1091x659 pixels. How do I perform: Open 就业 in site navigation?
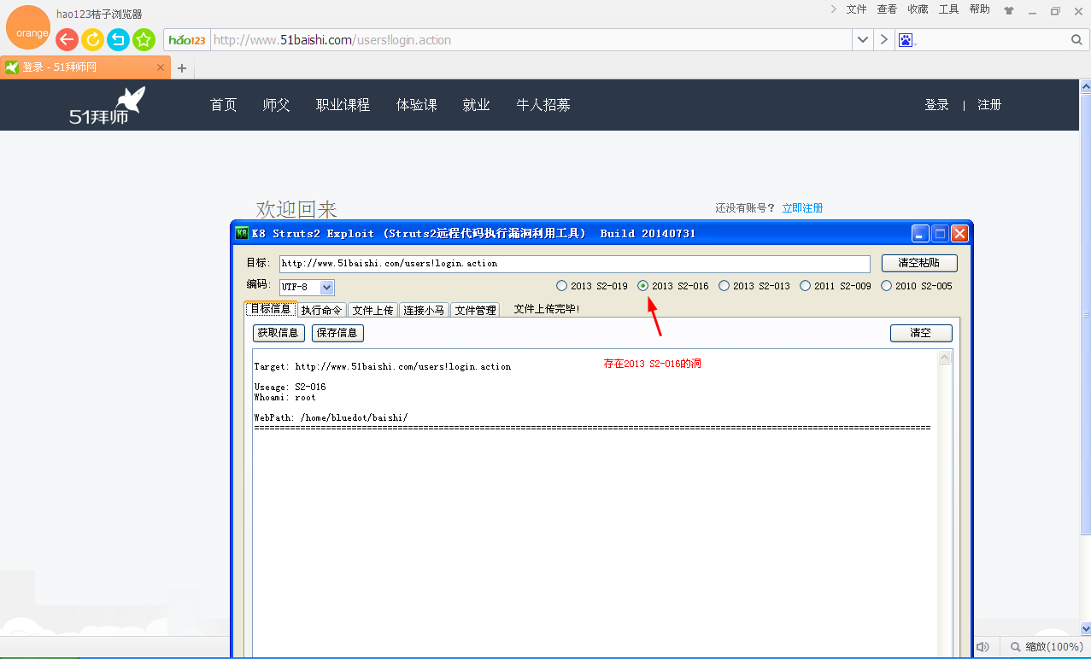pyautogui.click(x=476, y=105)
